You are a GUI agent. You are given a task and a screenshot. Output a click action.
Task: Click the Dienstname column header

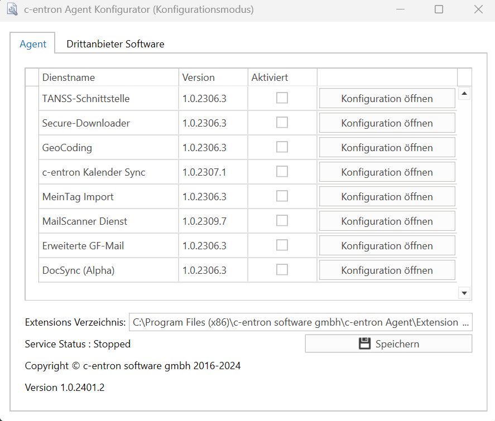109,78
